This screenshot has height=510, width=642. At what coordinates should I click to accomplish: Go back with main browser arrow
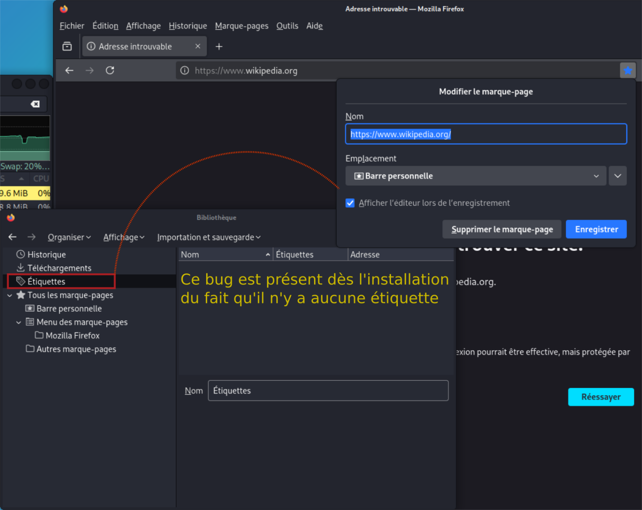pyautogui.click(x=69, y=71)
